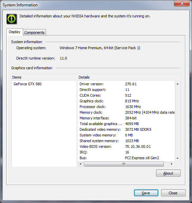This screenshot has height=203, width=192.
Task: Click the horizontal scrollbar thumb
Action: click(124, 164)
